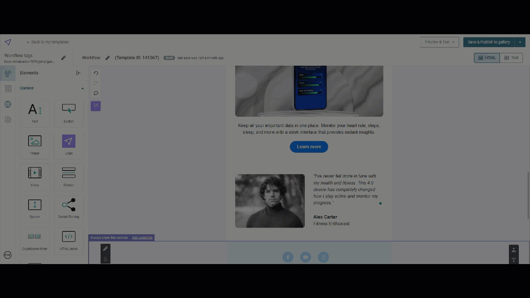This screenshot has height=298, width=530.
Task: Click Save & Publish to gallery
Action: [x=489, y=42]
